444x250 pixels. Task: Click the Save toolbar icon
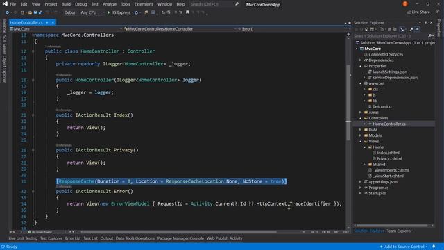pos(35,12)
